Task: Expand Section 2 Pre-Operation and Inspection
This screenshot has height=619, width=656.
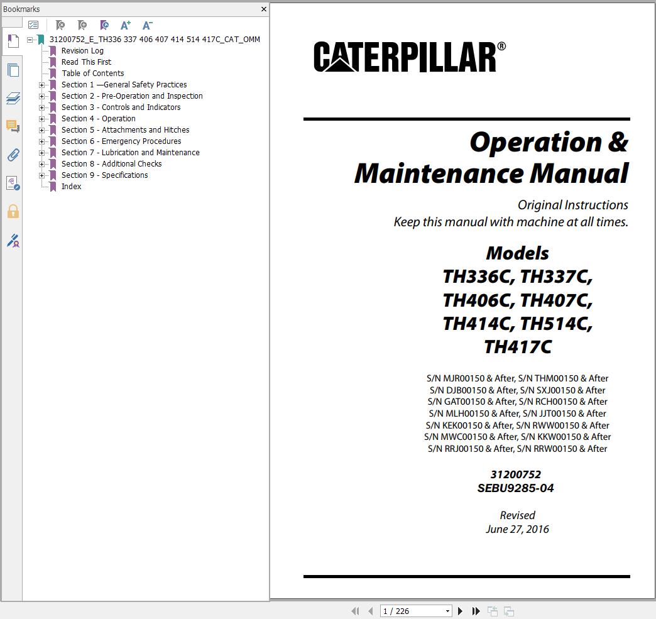Action: point(41,96)
